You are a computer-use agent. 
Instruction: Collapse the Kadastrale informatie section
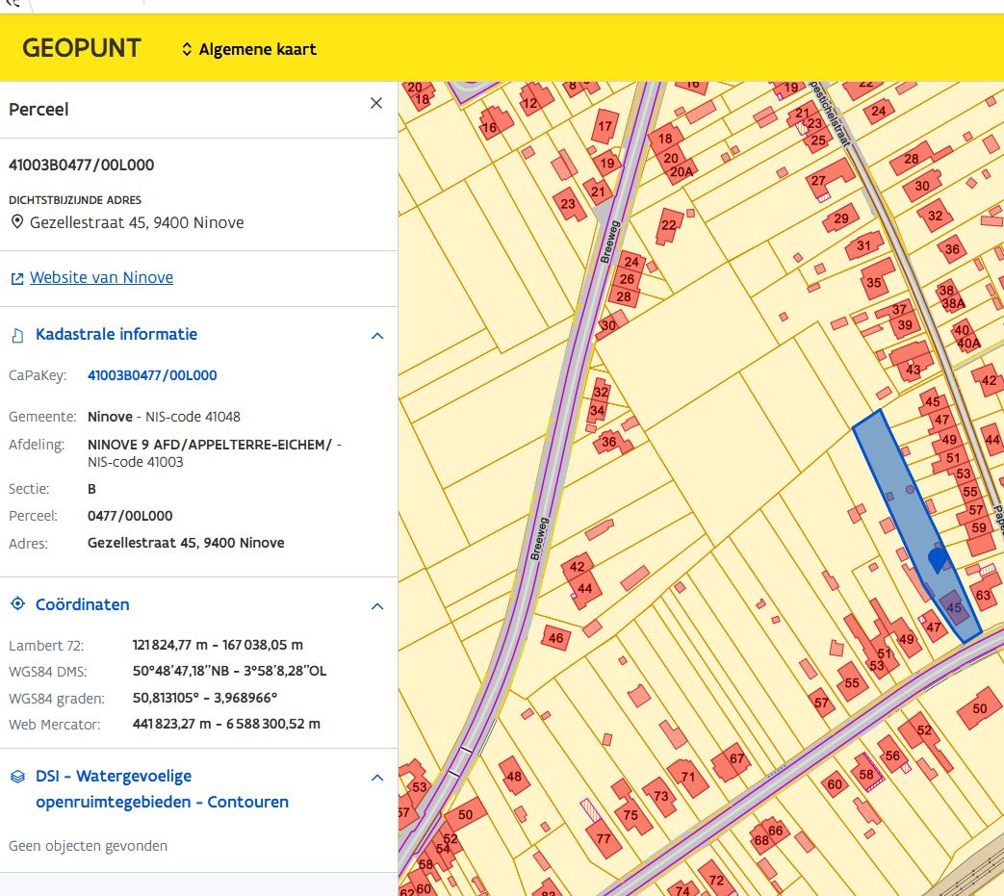(x=377, y=336)
